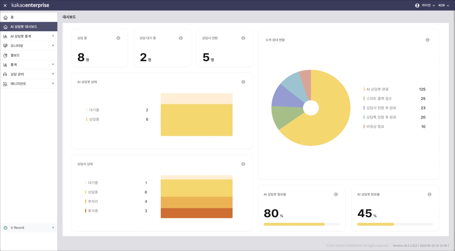Expand the AI 상담봇 통계 menu
This screenshot has height=251, width=455.
pyautogui.click(x=53, y=36)
